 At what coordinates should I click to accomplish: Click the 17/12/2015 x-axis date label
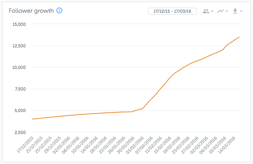point(25,145)
